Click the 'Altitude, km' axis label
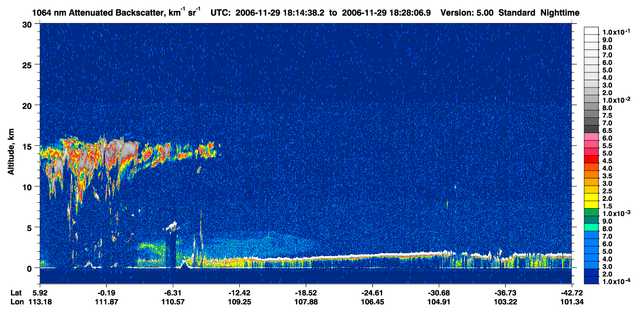 coord(10,152)
